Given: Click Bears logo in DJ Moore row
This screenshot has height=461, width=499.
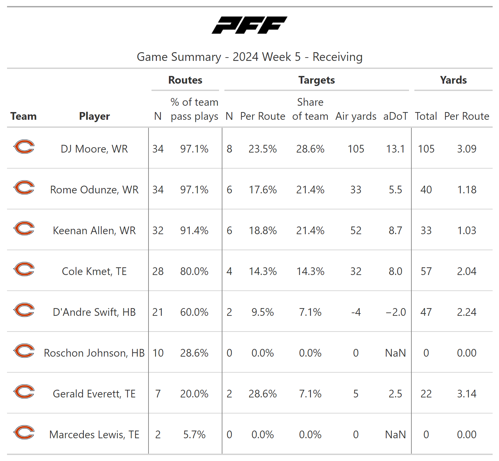Looking at the screenshot, I should (24, 147).
